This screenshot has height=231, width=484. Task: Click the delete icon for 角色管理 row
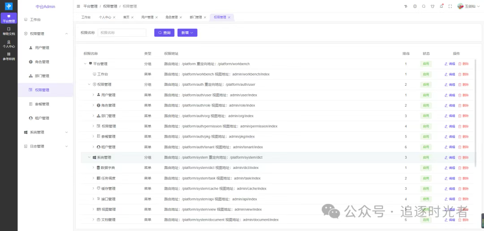tap(463, 105)
